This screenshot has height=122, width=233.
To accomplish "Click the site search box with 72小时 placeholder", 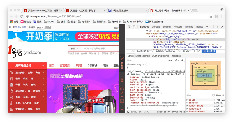I will coord(100,48).
